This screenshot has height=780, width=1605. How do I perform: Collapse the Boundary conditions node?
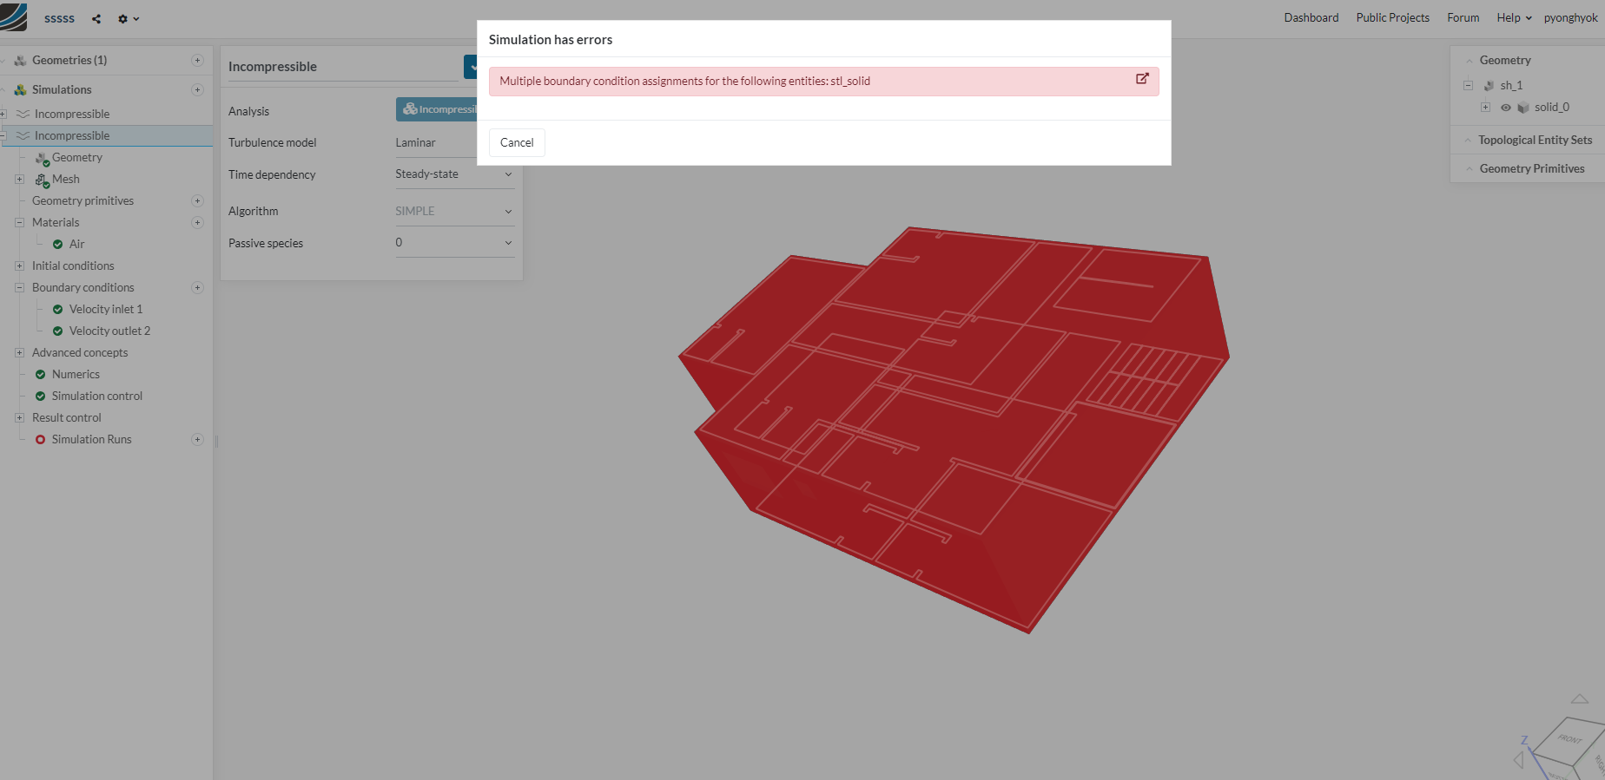point(19,288)
